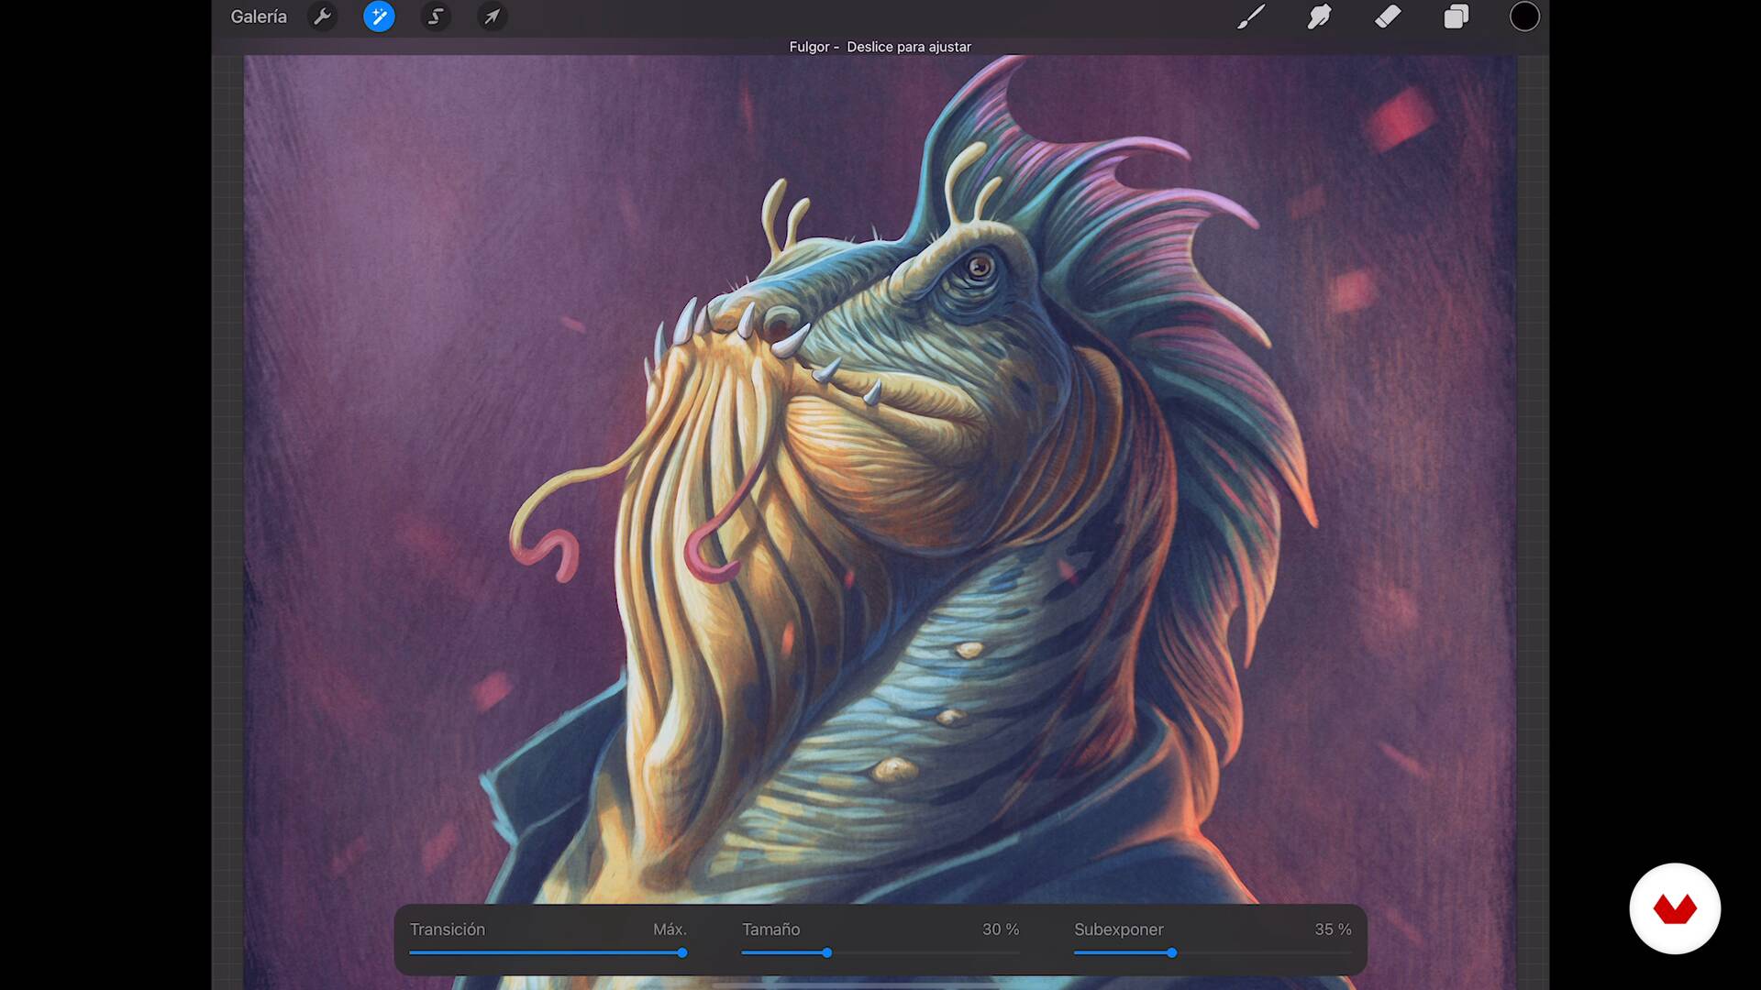Activate the Transform arrow tool

coord(493,16)
